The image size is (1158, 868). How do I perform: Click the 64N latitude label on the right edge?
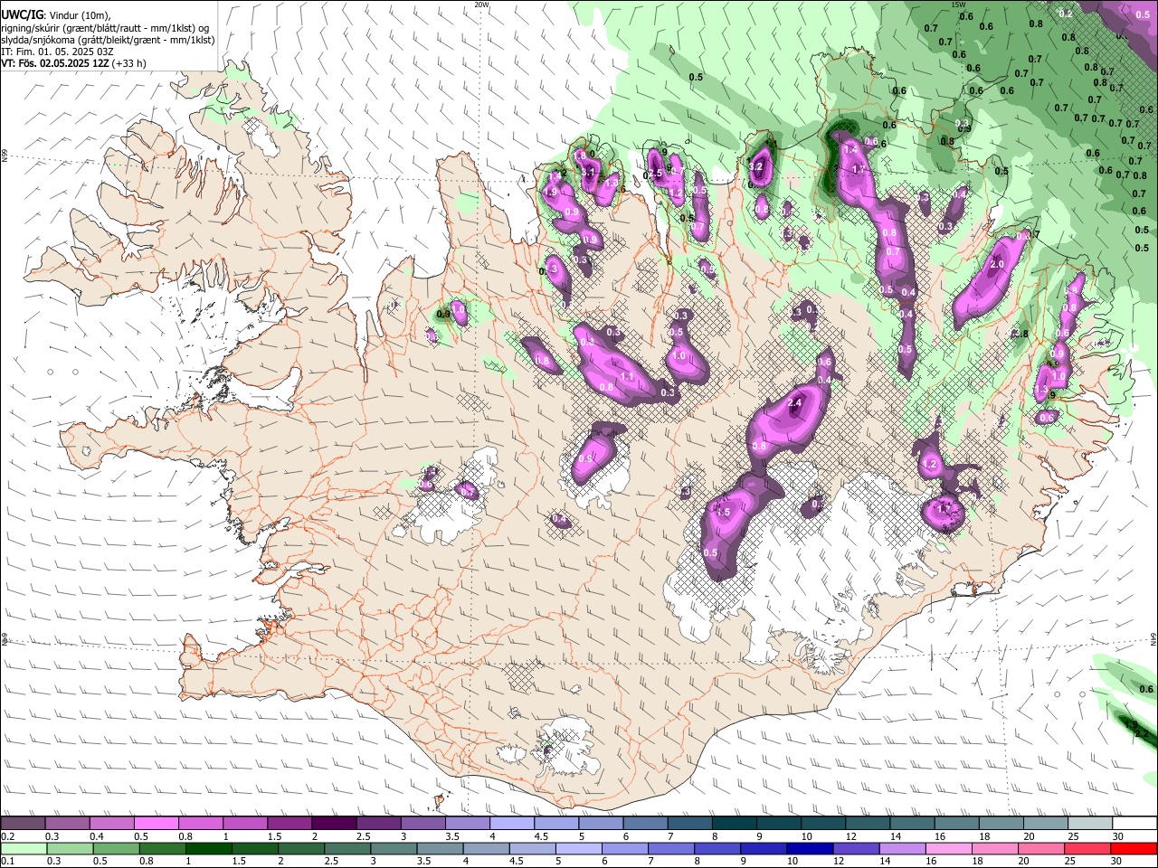pyautogui.click(x=1153, y=638)
